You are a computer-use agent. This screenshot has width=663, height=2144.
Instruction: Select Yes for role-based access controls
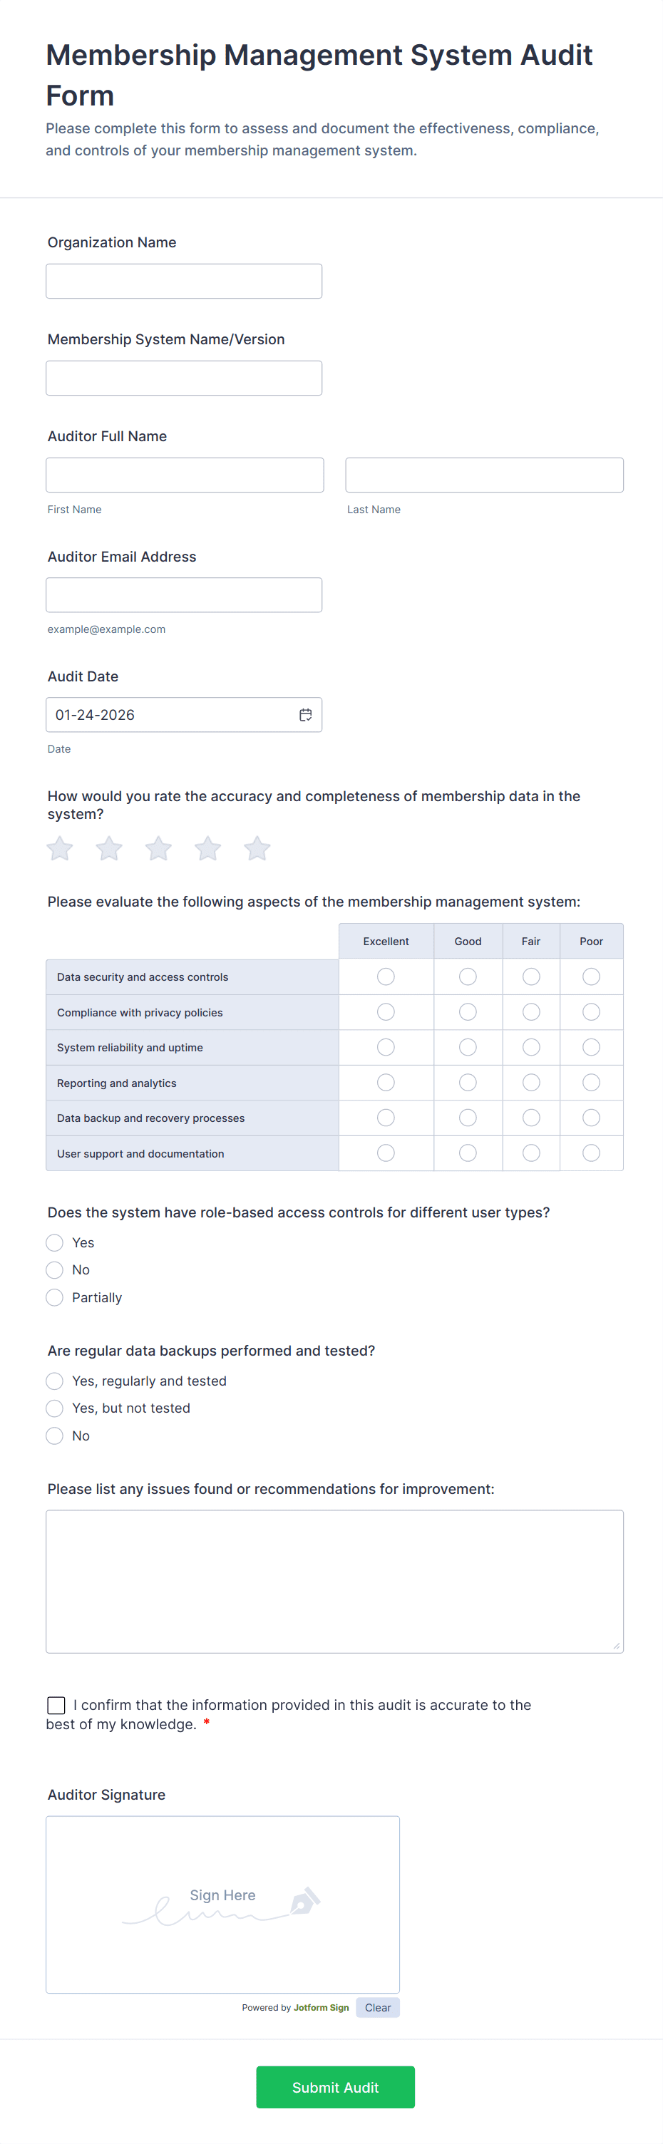(x=54, y=1242)
